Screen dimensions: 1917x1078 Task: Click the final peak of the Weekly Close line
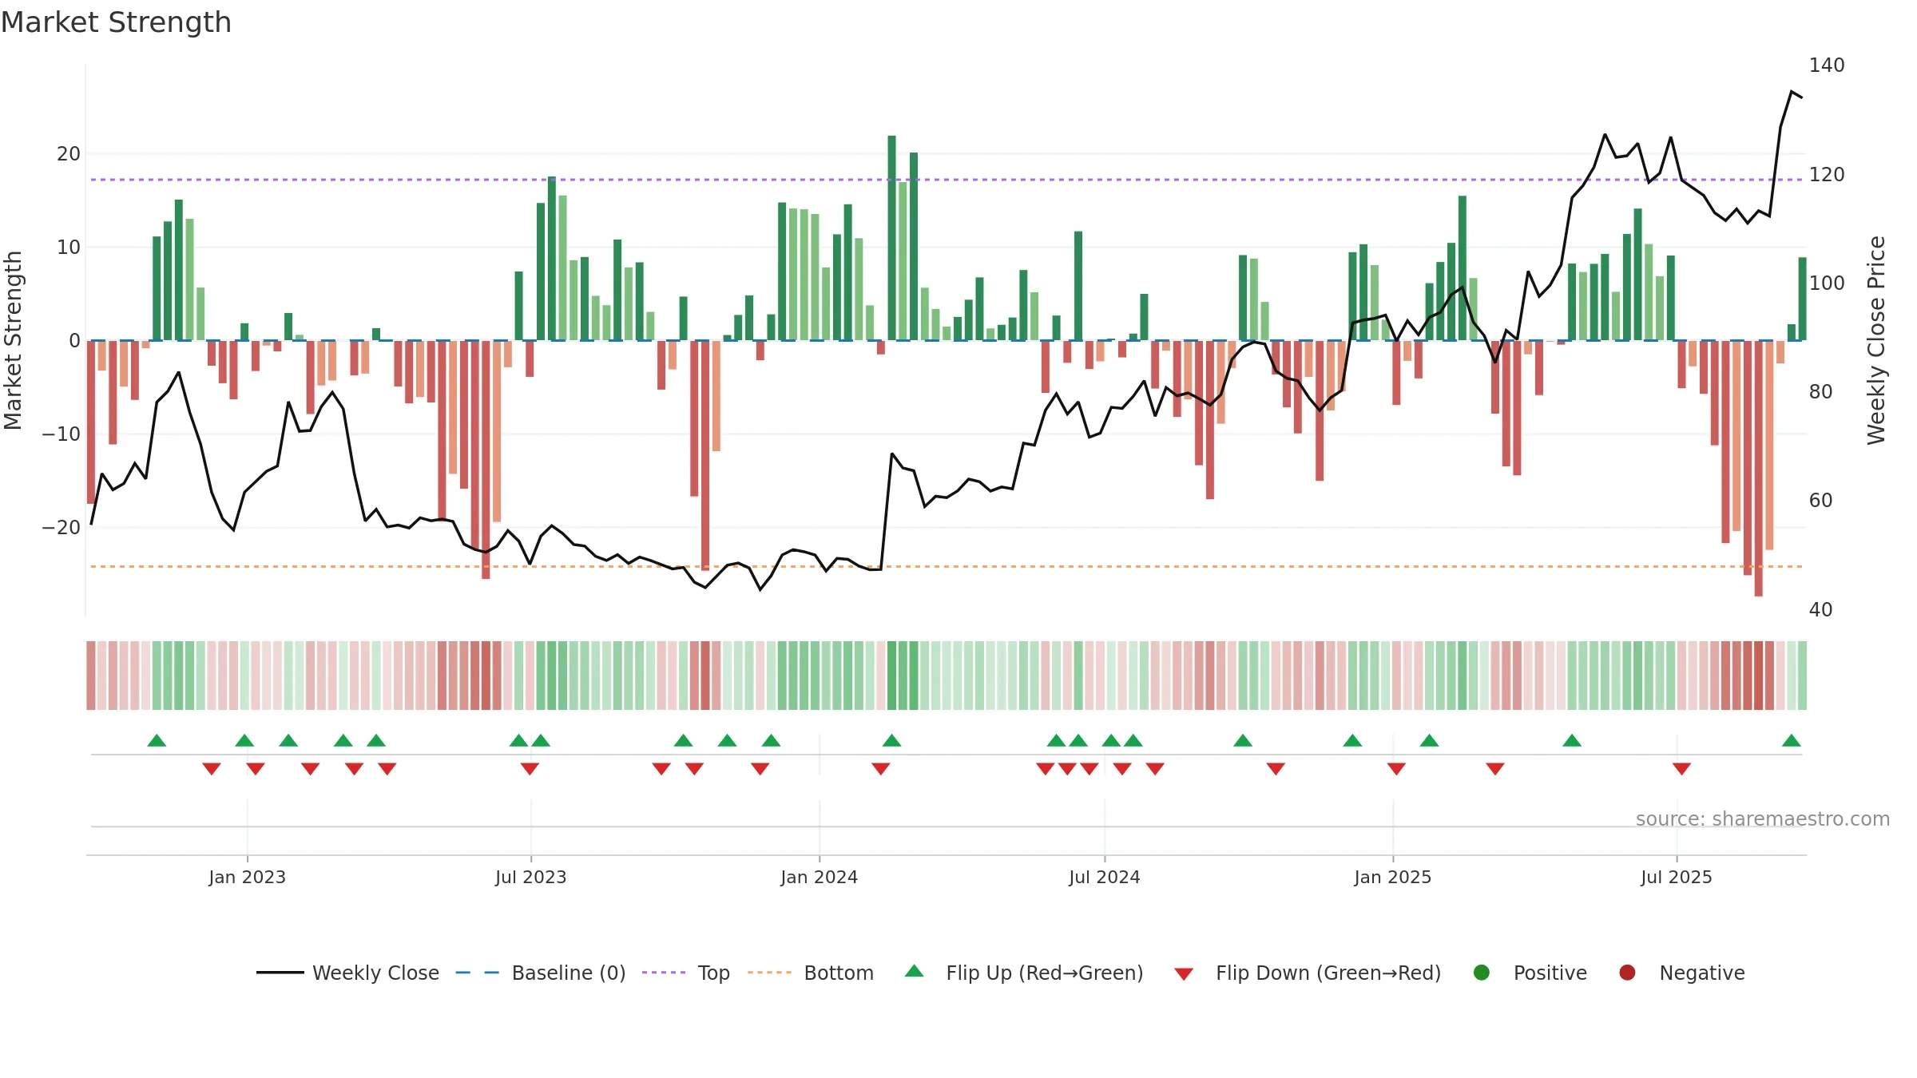(1792, 92)
